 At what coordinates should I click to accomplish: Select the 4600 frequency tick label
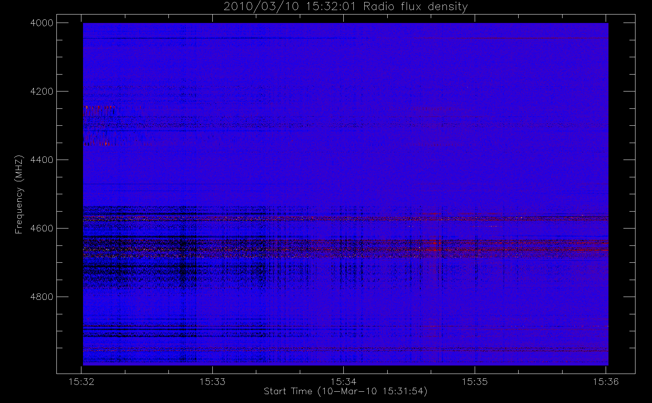42,229
